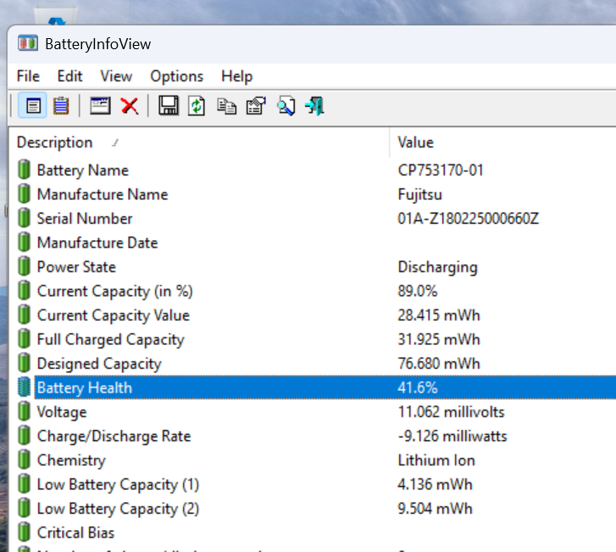This screenshot has width=616, height=552.
Task: Select the Manufacture Date row label
Action: [97, 243]
